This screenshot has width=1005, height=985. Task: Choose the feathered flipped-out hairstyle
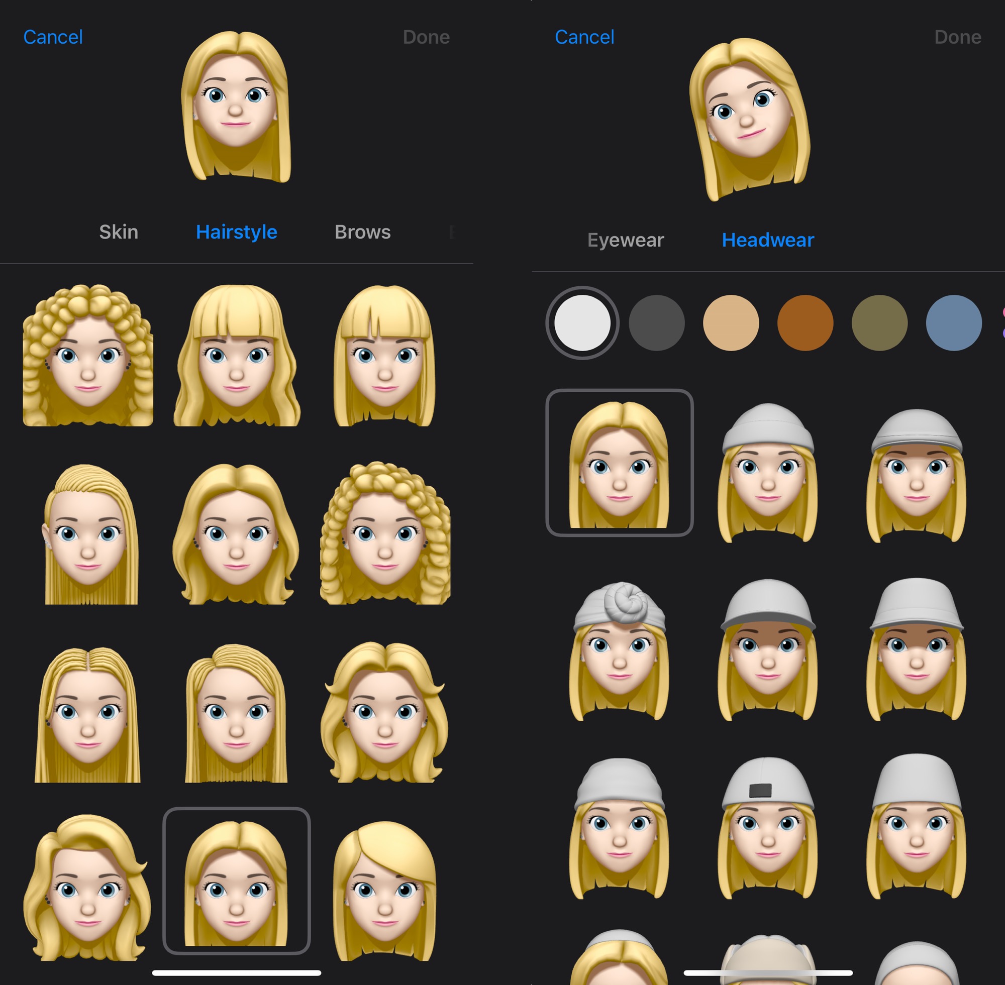384,712
